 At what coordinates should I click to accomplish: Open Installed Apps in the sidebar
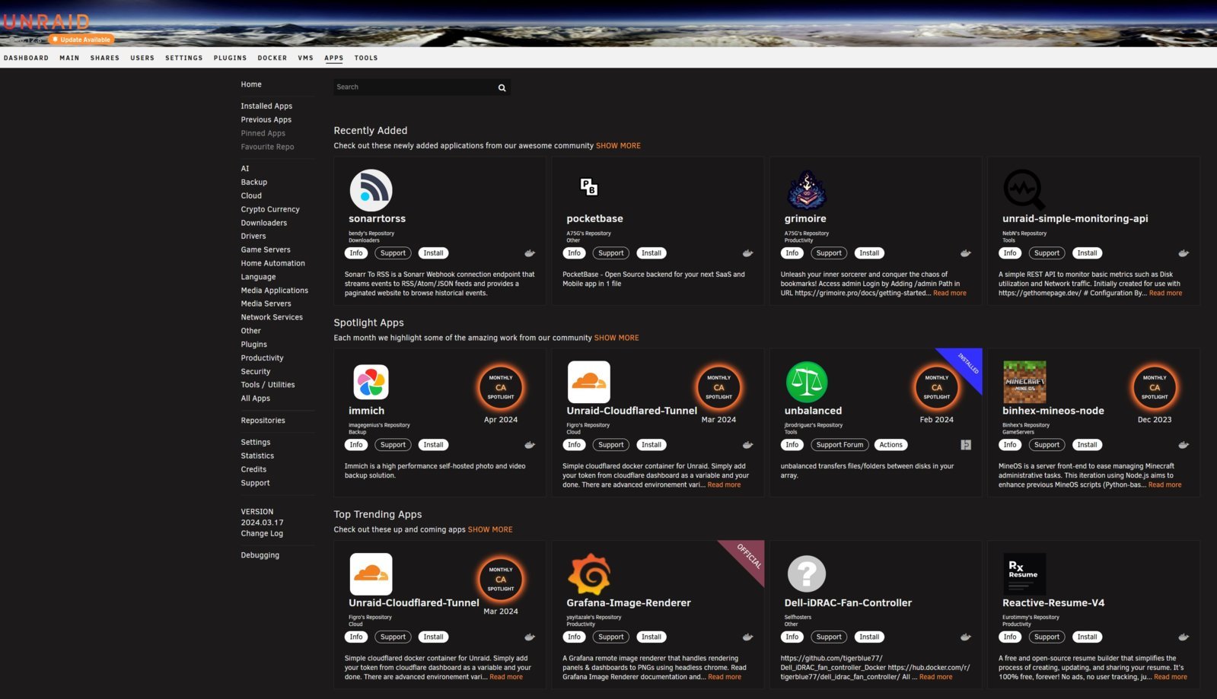(266, 106)
